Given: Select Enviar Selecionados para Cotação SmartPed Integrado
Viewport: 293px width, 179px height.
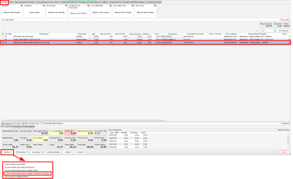Looking at the screenshot, I should tap(28, 173).
